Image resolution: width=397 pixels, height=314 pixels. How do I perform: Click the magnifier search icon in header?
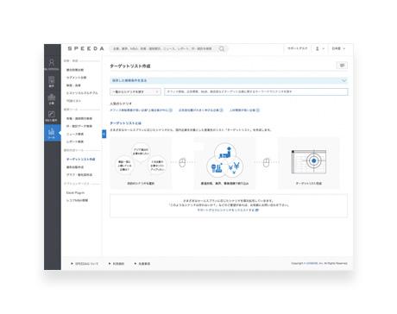click(222, 49)
